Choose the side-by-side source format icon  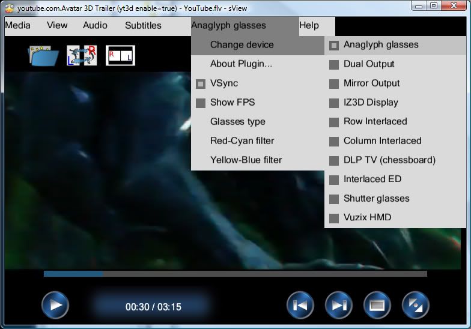(x=120, y=55)
